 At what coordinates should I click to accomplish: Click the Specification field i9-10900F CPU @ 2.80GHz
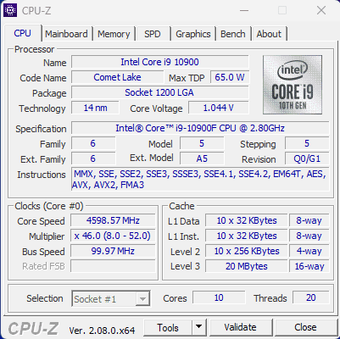point(200,128)
